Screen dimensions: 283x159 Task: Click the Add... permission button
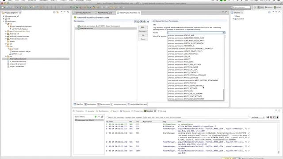click(x=143, y=27)
